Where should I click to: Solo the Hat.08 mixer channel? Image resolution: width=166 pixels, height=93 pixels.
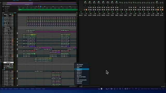107,10
